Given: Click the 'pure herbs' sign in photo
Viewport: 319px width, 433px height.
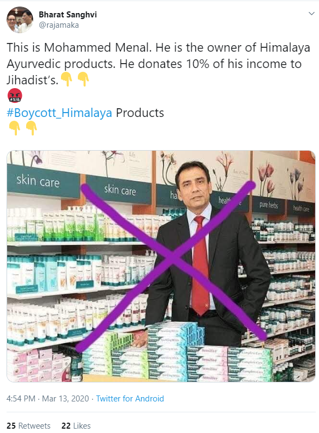Looking at the screenshot, I should tap(268, 205).
